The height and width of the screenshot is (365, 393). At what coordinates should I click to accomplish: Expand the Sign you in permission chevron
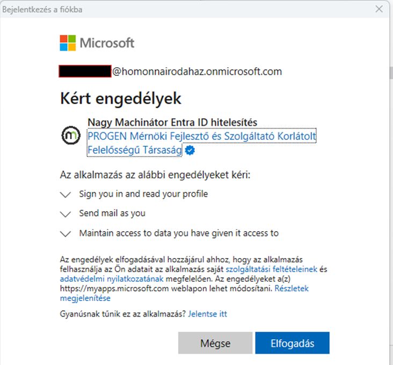[x=65, y=194]
